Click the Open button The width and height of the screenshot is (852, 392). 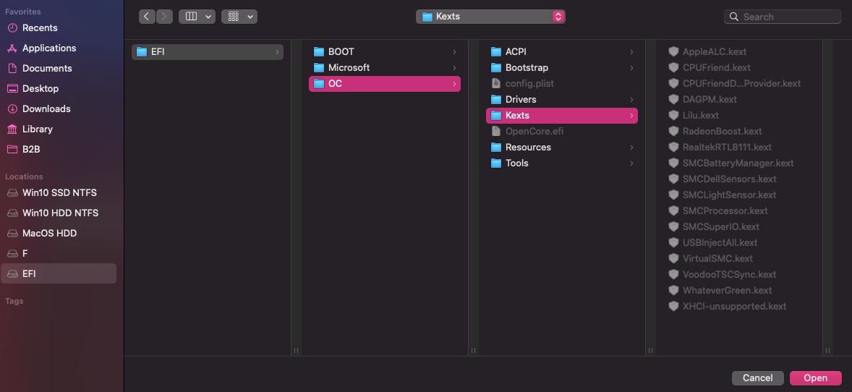816,378
